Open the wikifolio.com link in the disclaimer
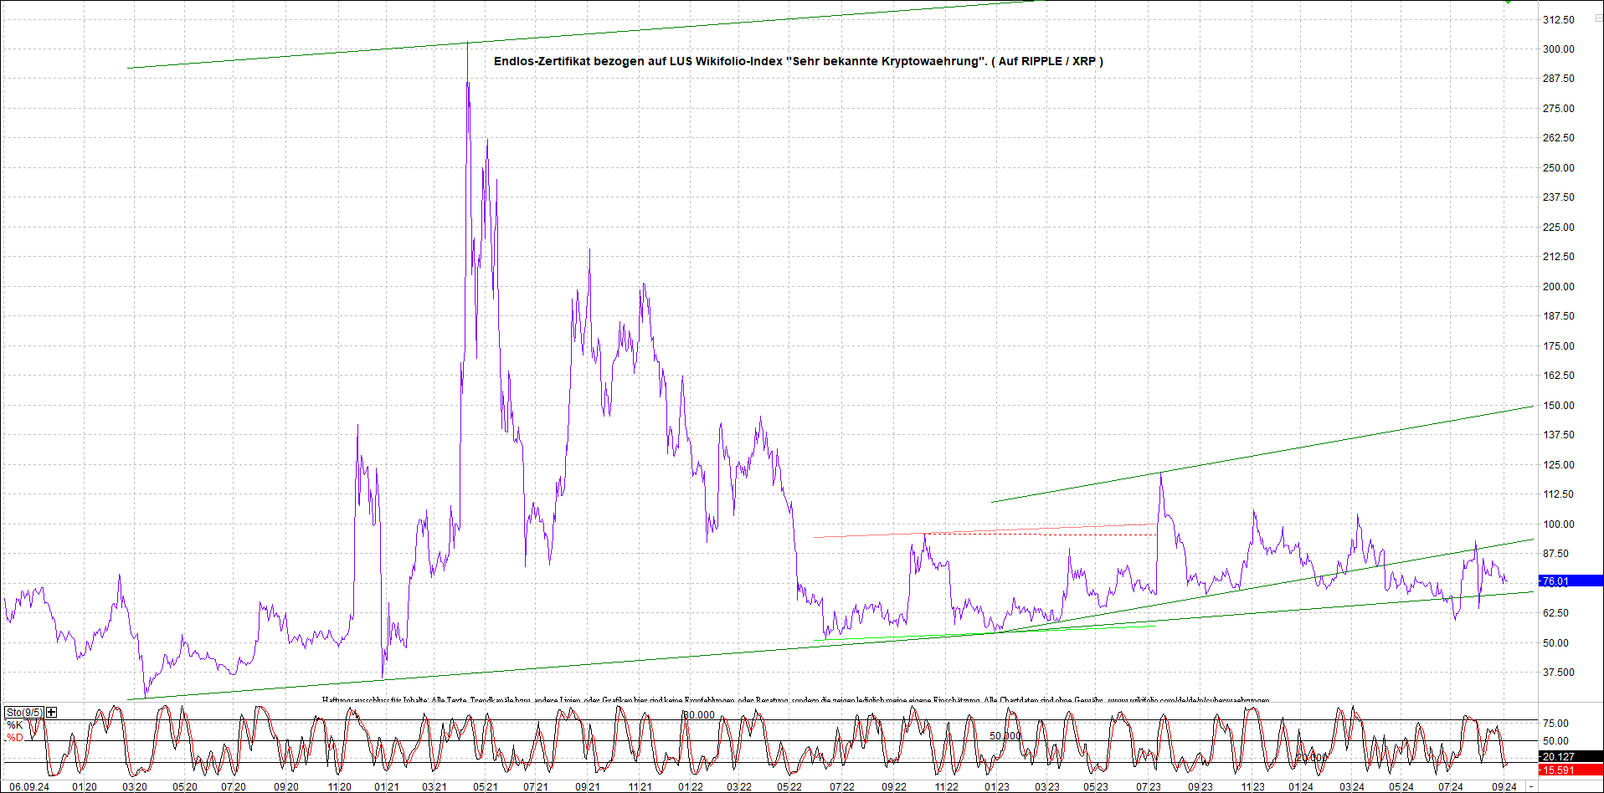Image resolution: width=1604 pixels, height=793 pixels. 1188,700
